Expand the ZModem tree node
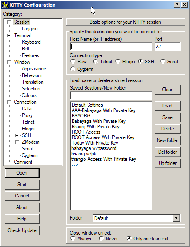Screen dimensions: 190x247 (x=17, y=142)
